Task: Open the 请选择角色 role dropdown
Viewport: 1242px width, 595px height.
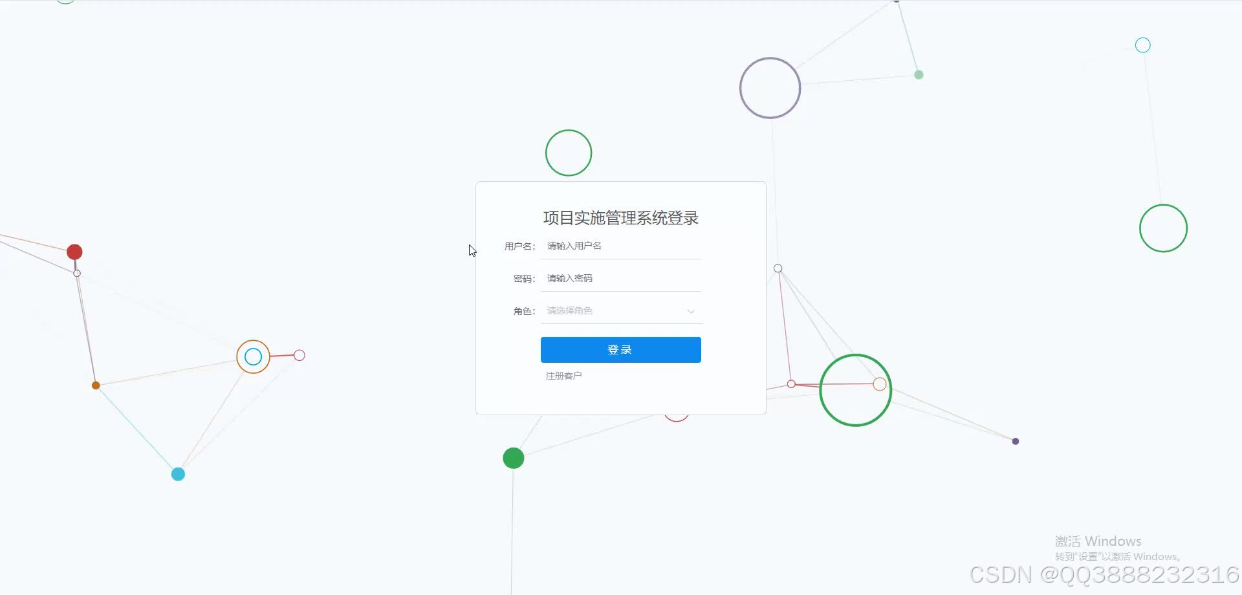Action: tap(621, 310)
